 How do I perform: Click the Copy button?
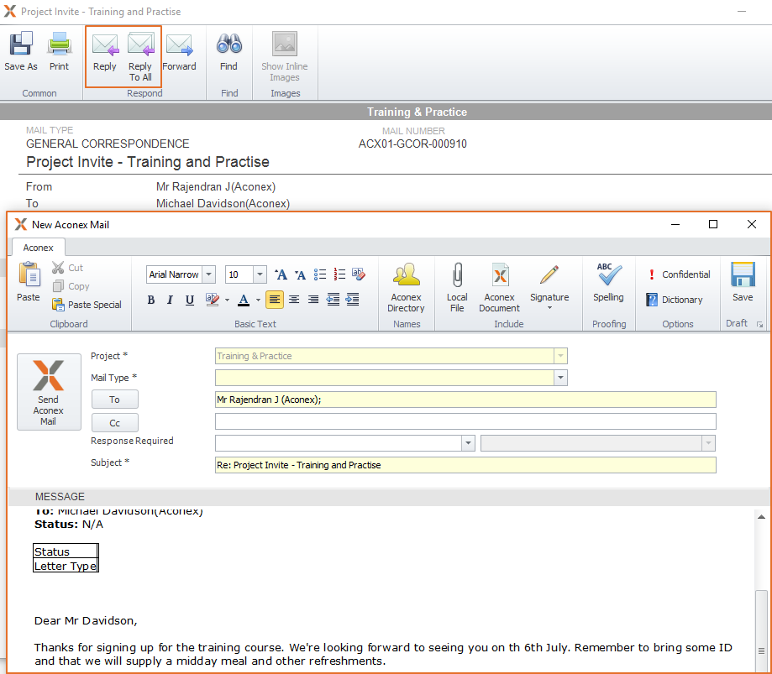71,286
